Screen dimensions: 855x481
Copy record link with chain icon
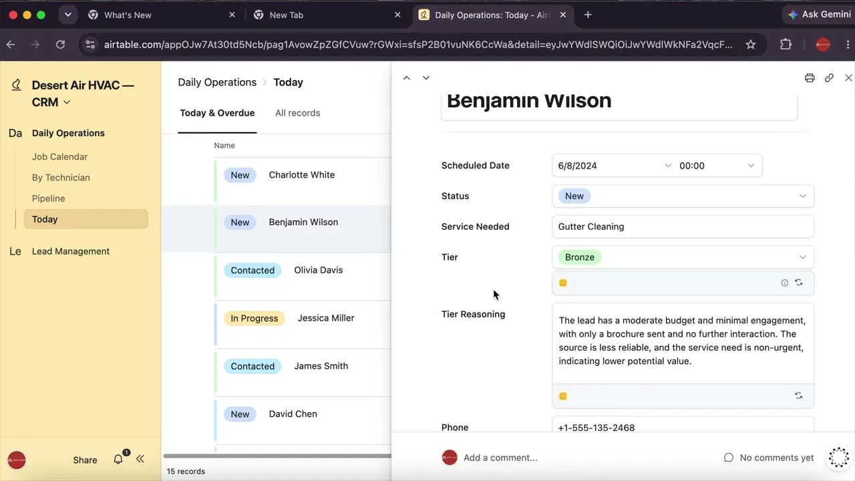point(829,78)
